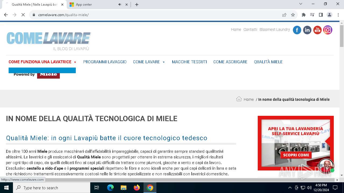Screen dimensions: 344x193
Task: Click the Chrome icon in taskbar
Action: pos(150,188)
